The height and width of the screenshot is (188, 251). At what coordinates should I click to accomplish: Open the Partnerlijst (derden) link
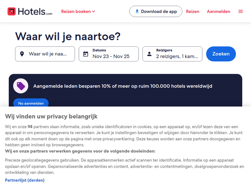[x=25, y=180]
